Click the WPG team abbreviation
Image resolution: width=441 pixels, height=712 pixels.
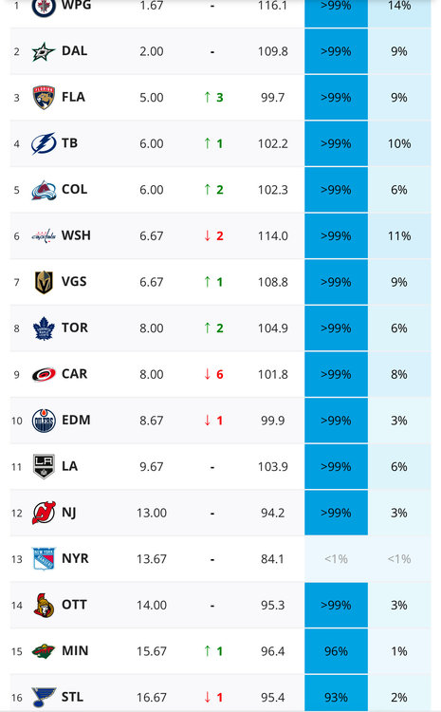tap(76, 6)
